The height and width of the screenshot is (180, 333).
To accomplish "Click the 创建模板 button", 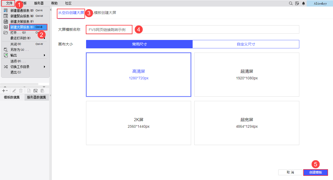I will point(316,172).
